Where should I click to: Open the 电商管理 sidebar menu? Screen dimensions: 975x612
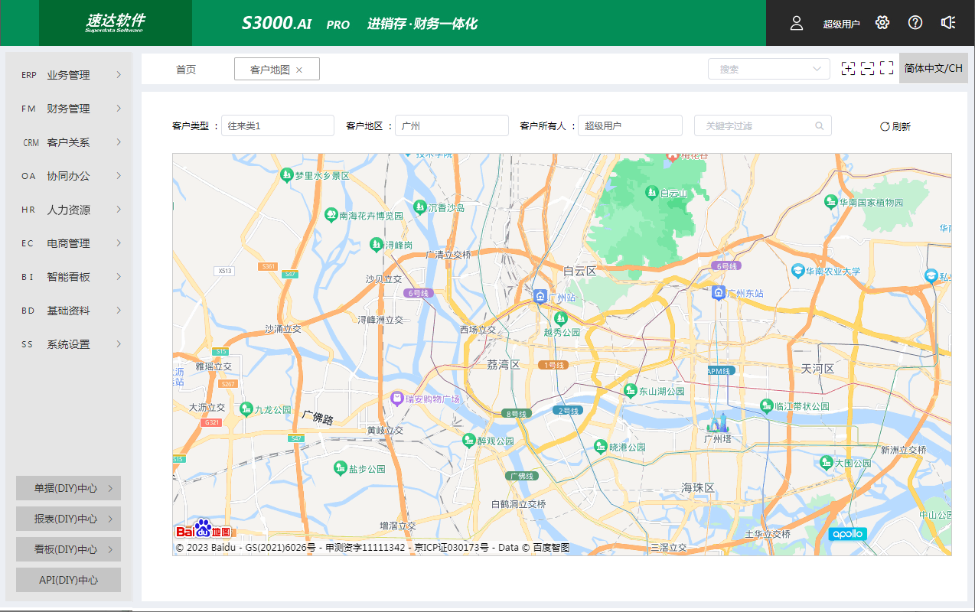69,243
